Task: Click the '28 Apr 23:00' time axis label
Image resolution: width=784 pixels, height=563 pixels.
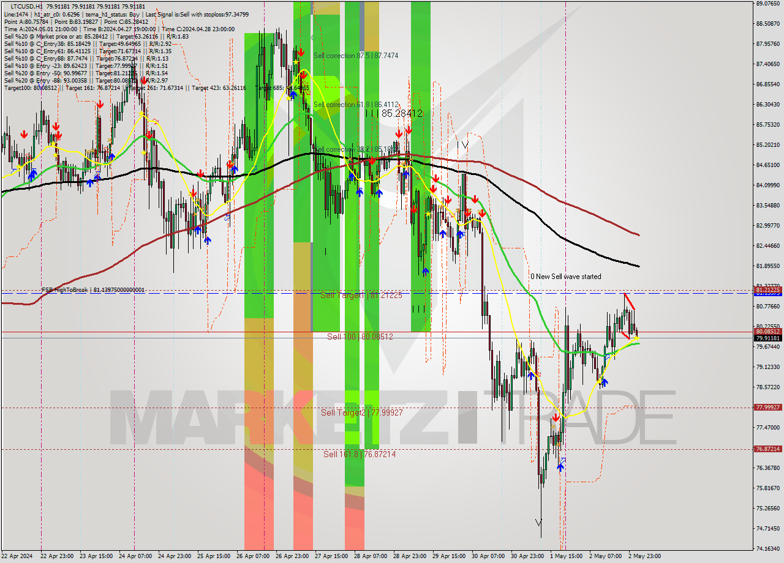Action: (410, 556)
